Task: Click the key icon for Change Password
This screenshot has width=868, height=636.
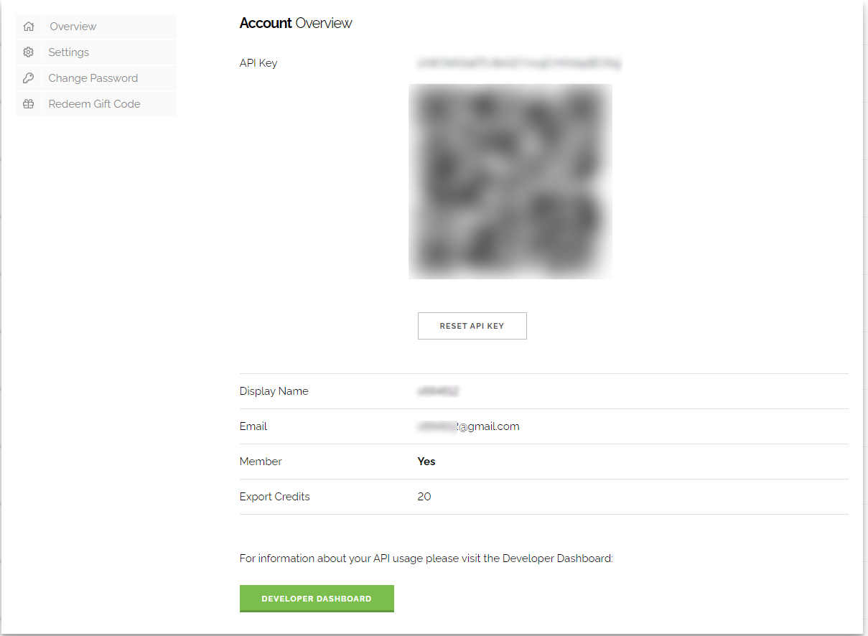Action: point(29,78)
